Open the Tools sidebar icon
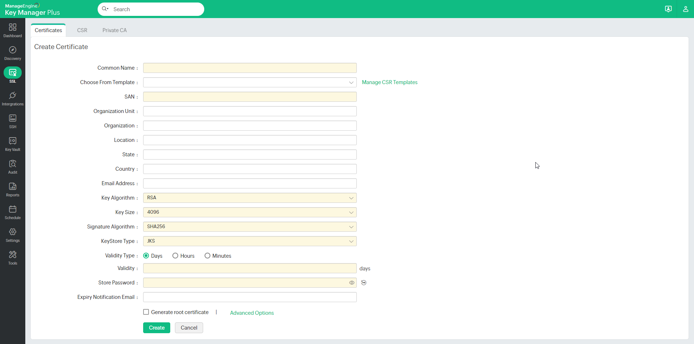694x344 pixels. [13, 254]
